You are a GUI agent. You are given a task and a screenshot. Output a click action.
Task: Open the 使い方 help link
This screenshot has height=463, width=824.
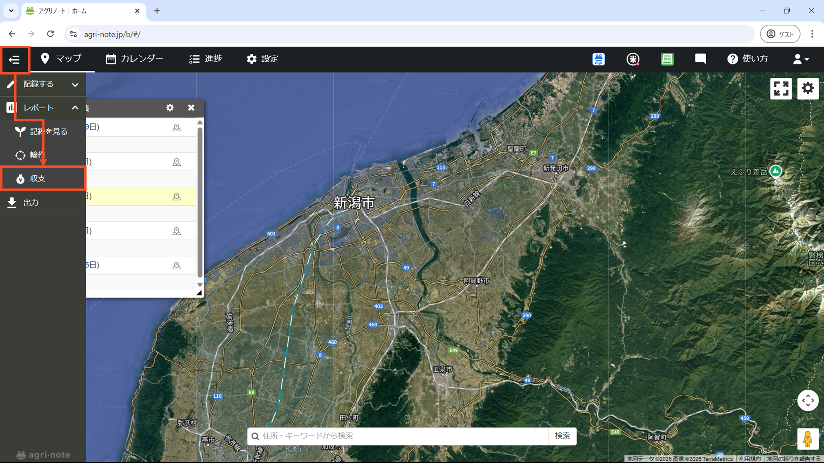pos(748,59)
